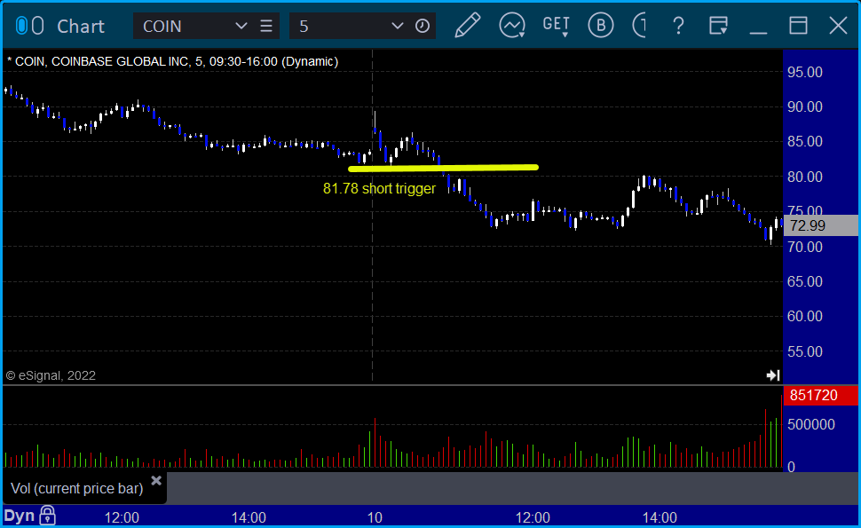The image size is (861, 528).
Task: Click the 95.00 price axis label
Action: pyautogui.click(x=805, y=72)
